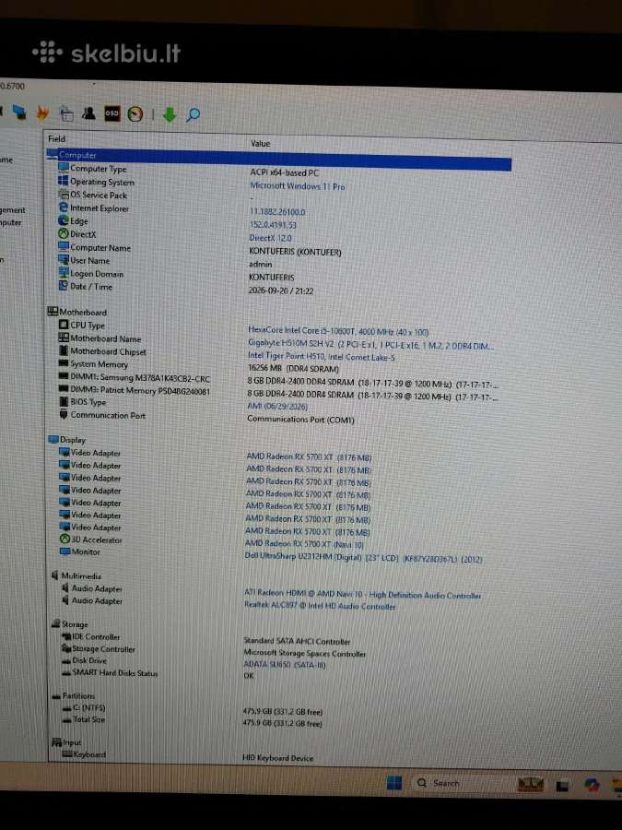Click the icon beside CPU Type
Screen dimensions: 622x830
[x=64, y=325]
